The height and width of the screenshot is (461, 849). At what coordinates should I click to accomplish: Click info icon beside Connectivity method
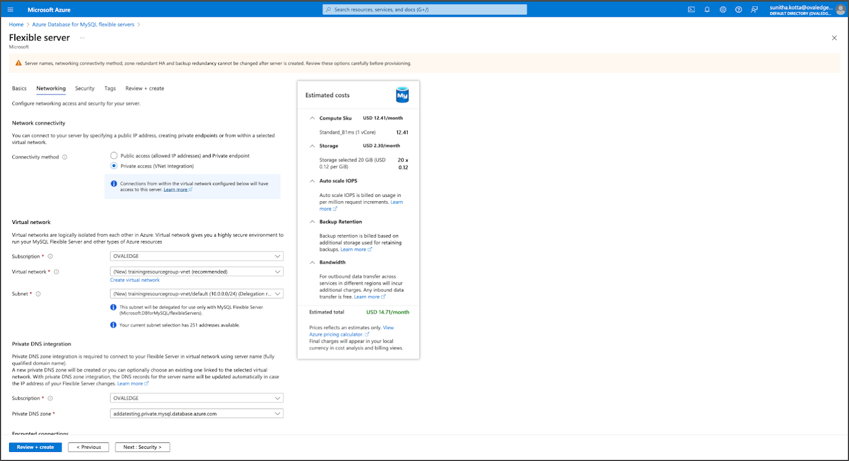65,157
